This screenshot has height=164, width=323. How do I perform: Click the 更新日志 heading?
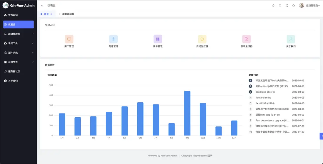253,75
